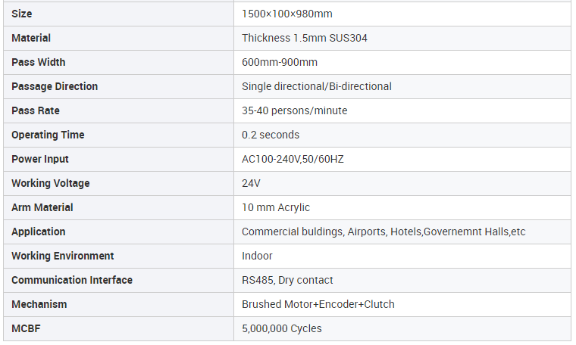Select the 1500×100×980mm value
The width and height of the screenshot is (576, 345).
287,14
